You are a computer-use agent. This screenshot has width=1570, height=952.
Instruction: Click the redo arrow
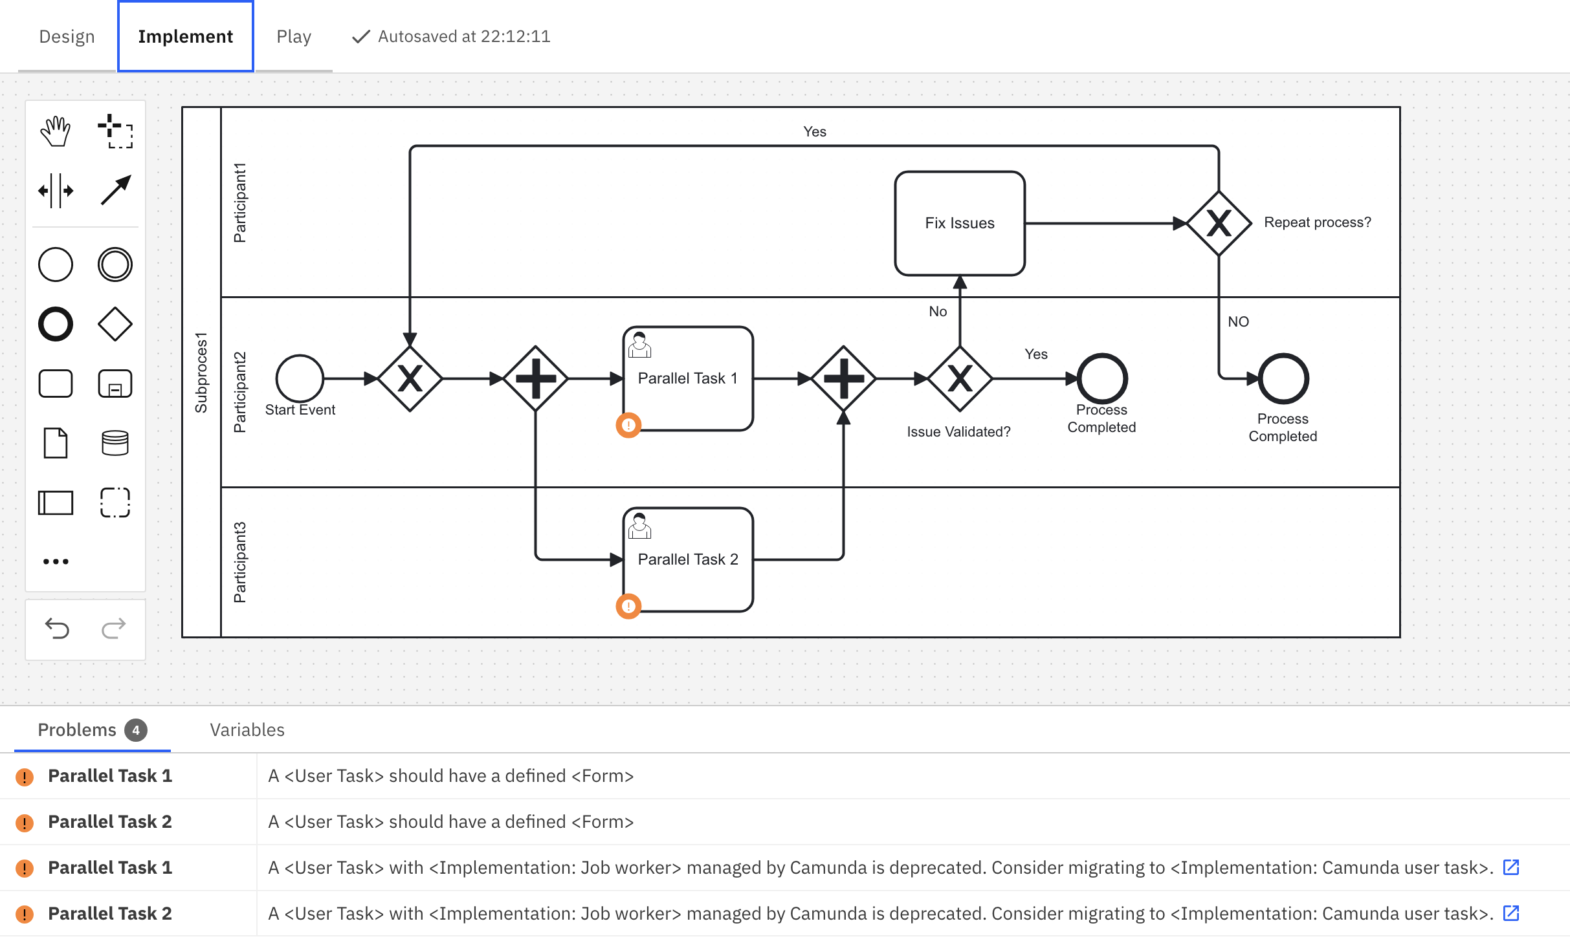(x=114, y=628)
